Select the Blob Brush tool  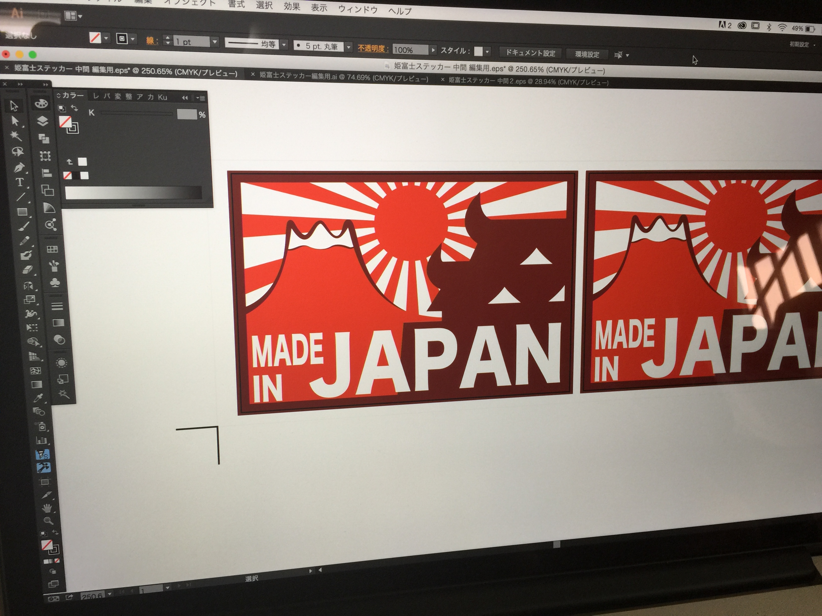(26, 255)
